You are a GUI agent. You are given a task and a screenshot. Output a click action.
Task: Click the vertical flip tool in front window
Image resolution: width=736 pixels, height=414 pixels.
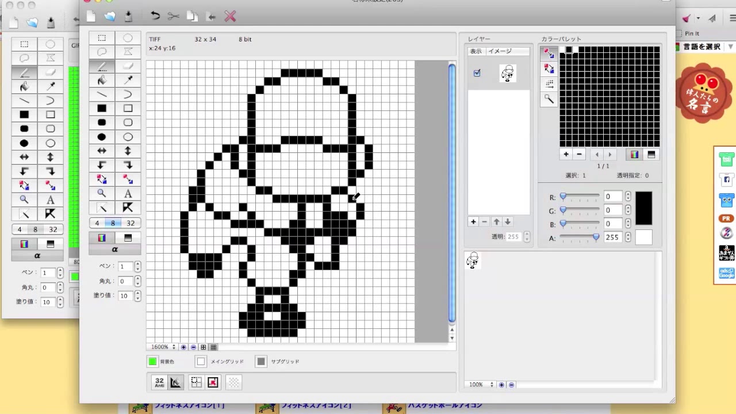click(x=128, y=151)
